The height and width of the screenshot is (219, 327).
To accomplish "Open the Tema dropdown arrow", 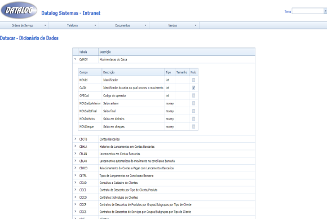I will click(x=325, y=11).
